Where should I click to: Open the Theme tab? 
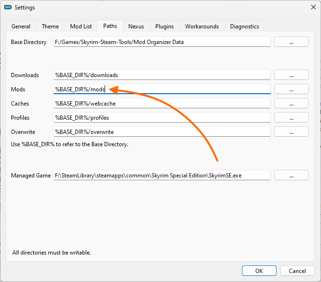point(50,26)
